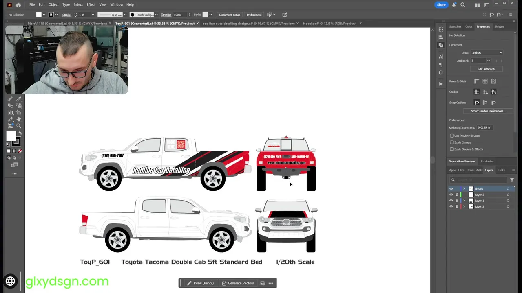Click Smart Guides Preferences button
Screen dimensions: 522x293
(488, 111)
